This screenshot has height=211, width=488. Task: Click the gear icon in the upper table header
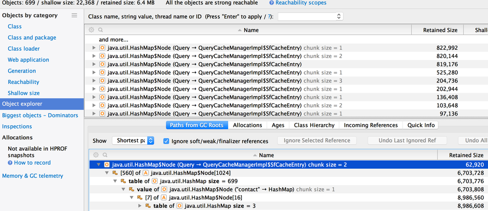[x=91, y=30]
